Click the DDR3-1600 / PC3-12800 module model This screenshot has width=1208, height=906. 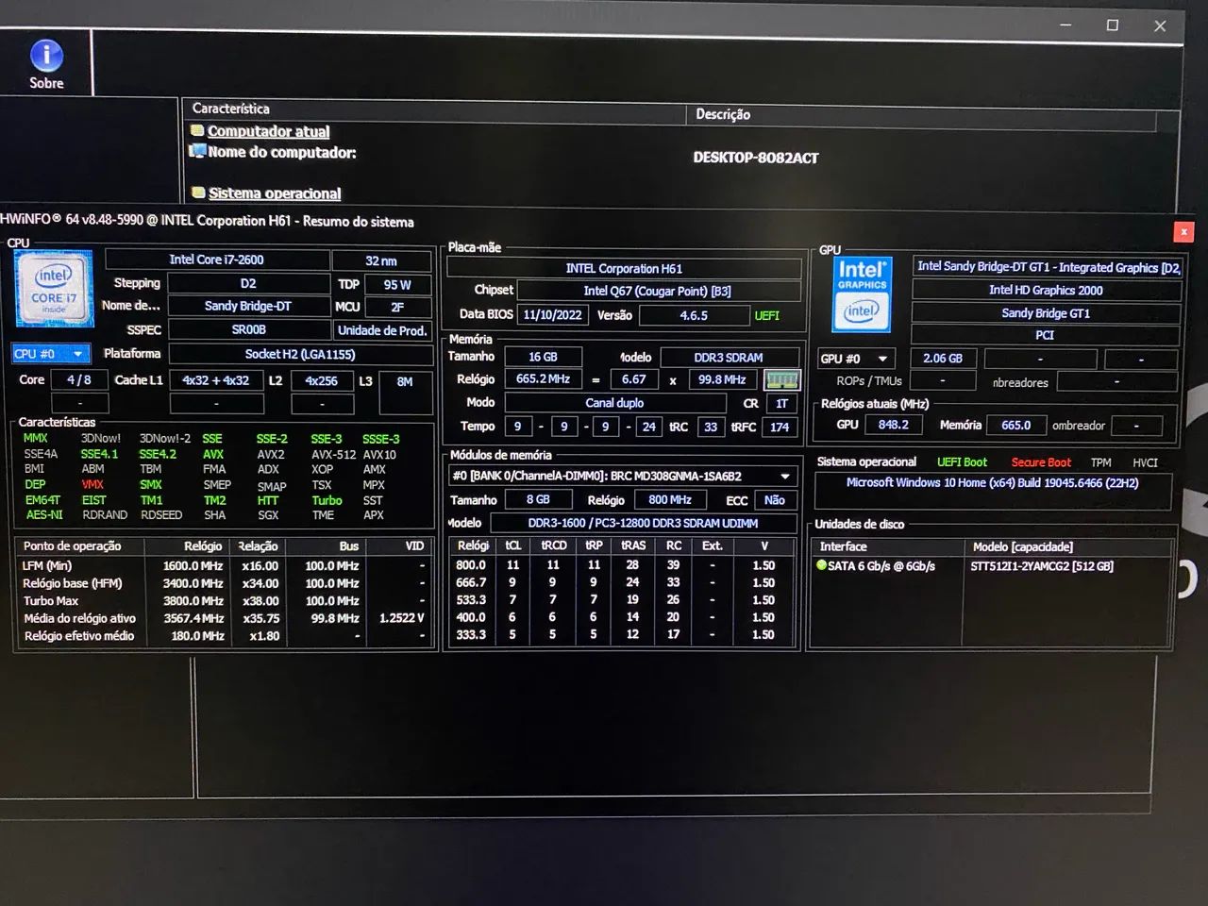642,524
